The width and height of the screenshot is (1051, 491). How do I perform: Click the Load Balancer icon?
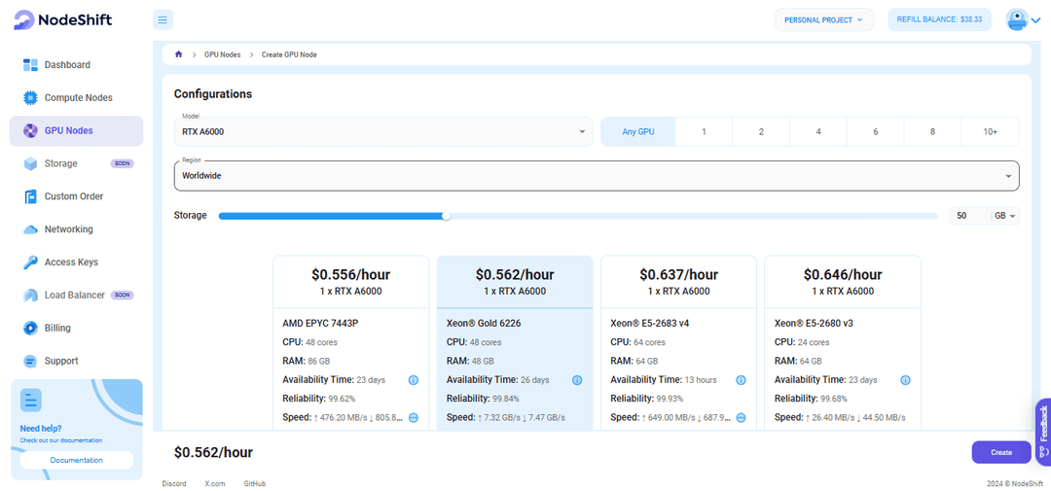30,295
